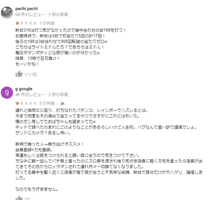Click the 'なのでもう行きません。' line
Image resolution: width=207 pixels, height=200 pixels.
click(37, 189)
